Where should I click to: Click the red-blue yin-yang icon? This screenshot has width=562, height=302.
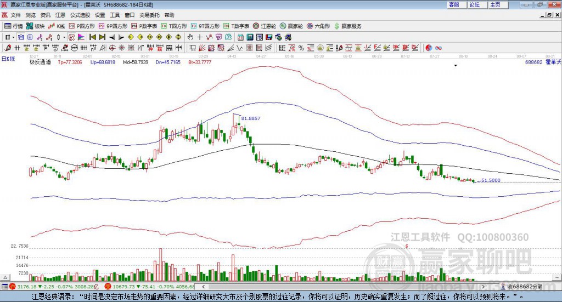(428, 48)
